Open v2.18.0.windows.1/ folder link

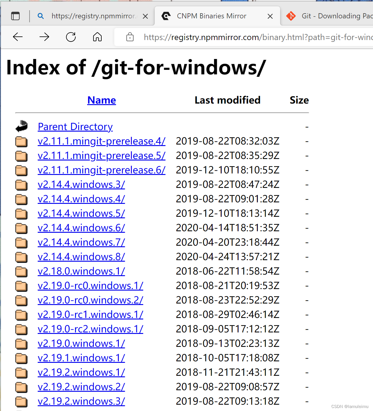[81, 271]
